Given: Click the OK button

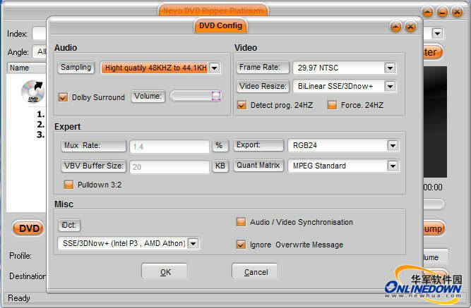Looking at the screenshot, I should tap(165, 272).
